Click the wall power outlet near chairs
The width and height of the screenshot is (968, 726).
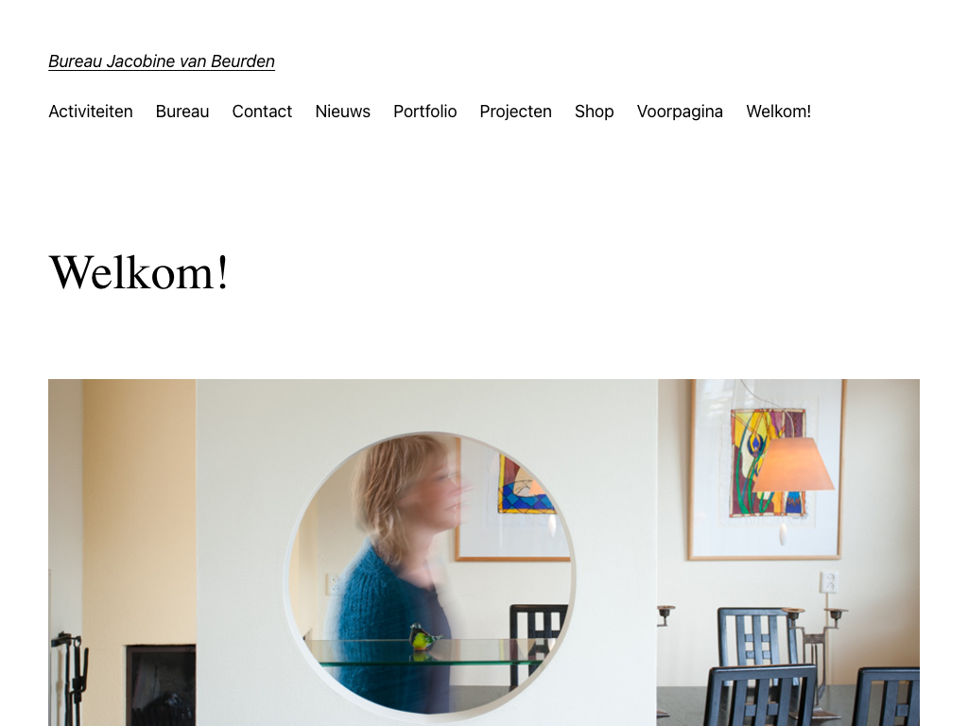point(828,581)
